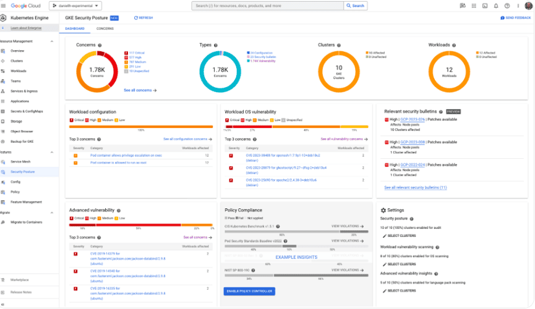Image resolution: width=535 pixels, height=309 pixels.
Task: Click the Service Mesh sidebar icon
Action: [2, 162]
